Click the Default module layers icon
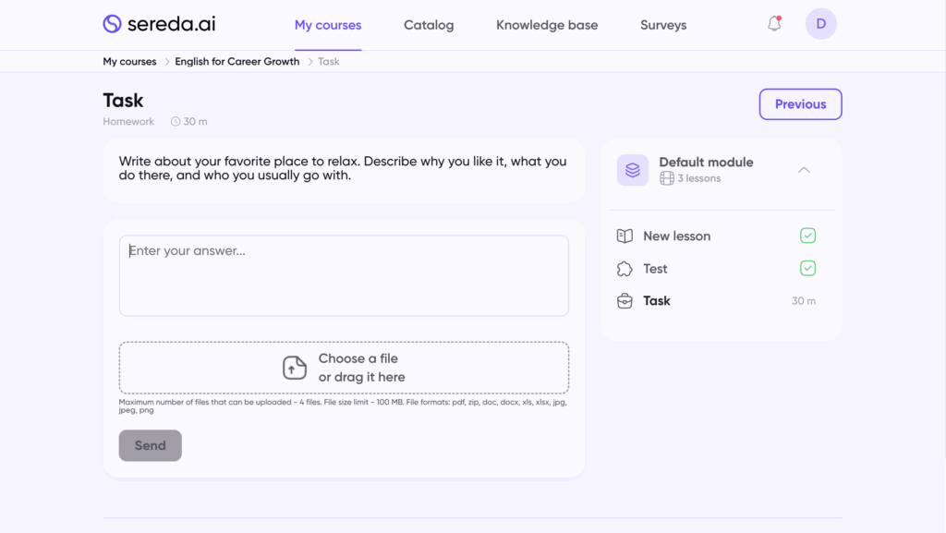 [x=633, y=170]
